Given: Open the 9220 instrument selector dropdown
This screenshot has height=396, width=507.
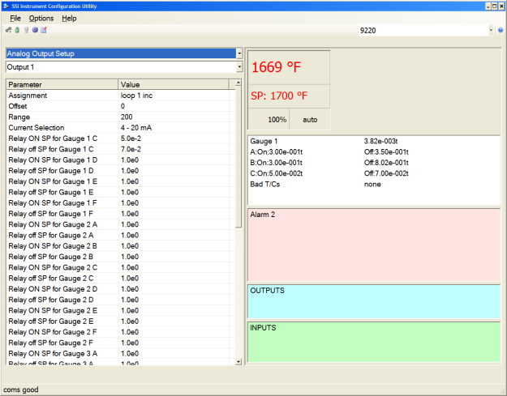Looking at the screenshot, I should click(x=491, y=30).
